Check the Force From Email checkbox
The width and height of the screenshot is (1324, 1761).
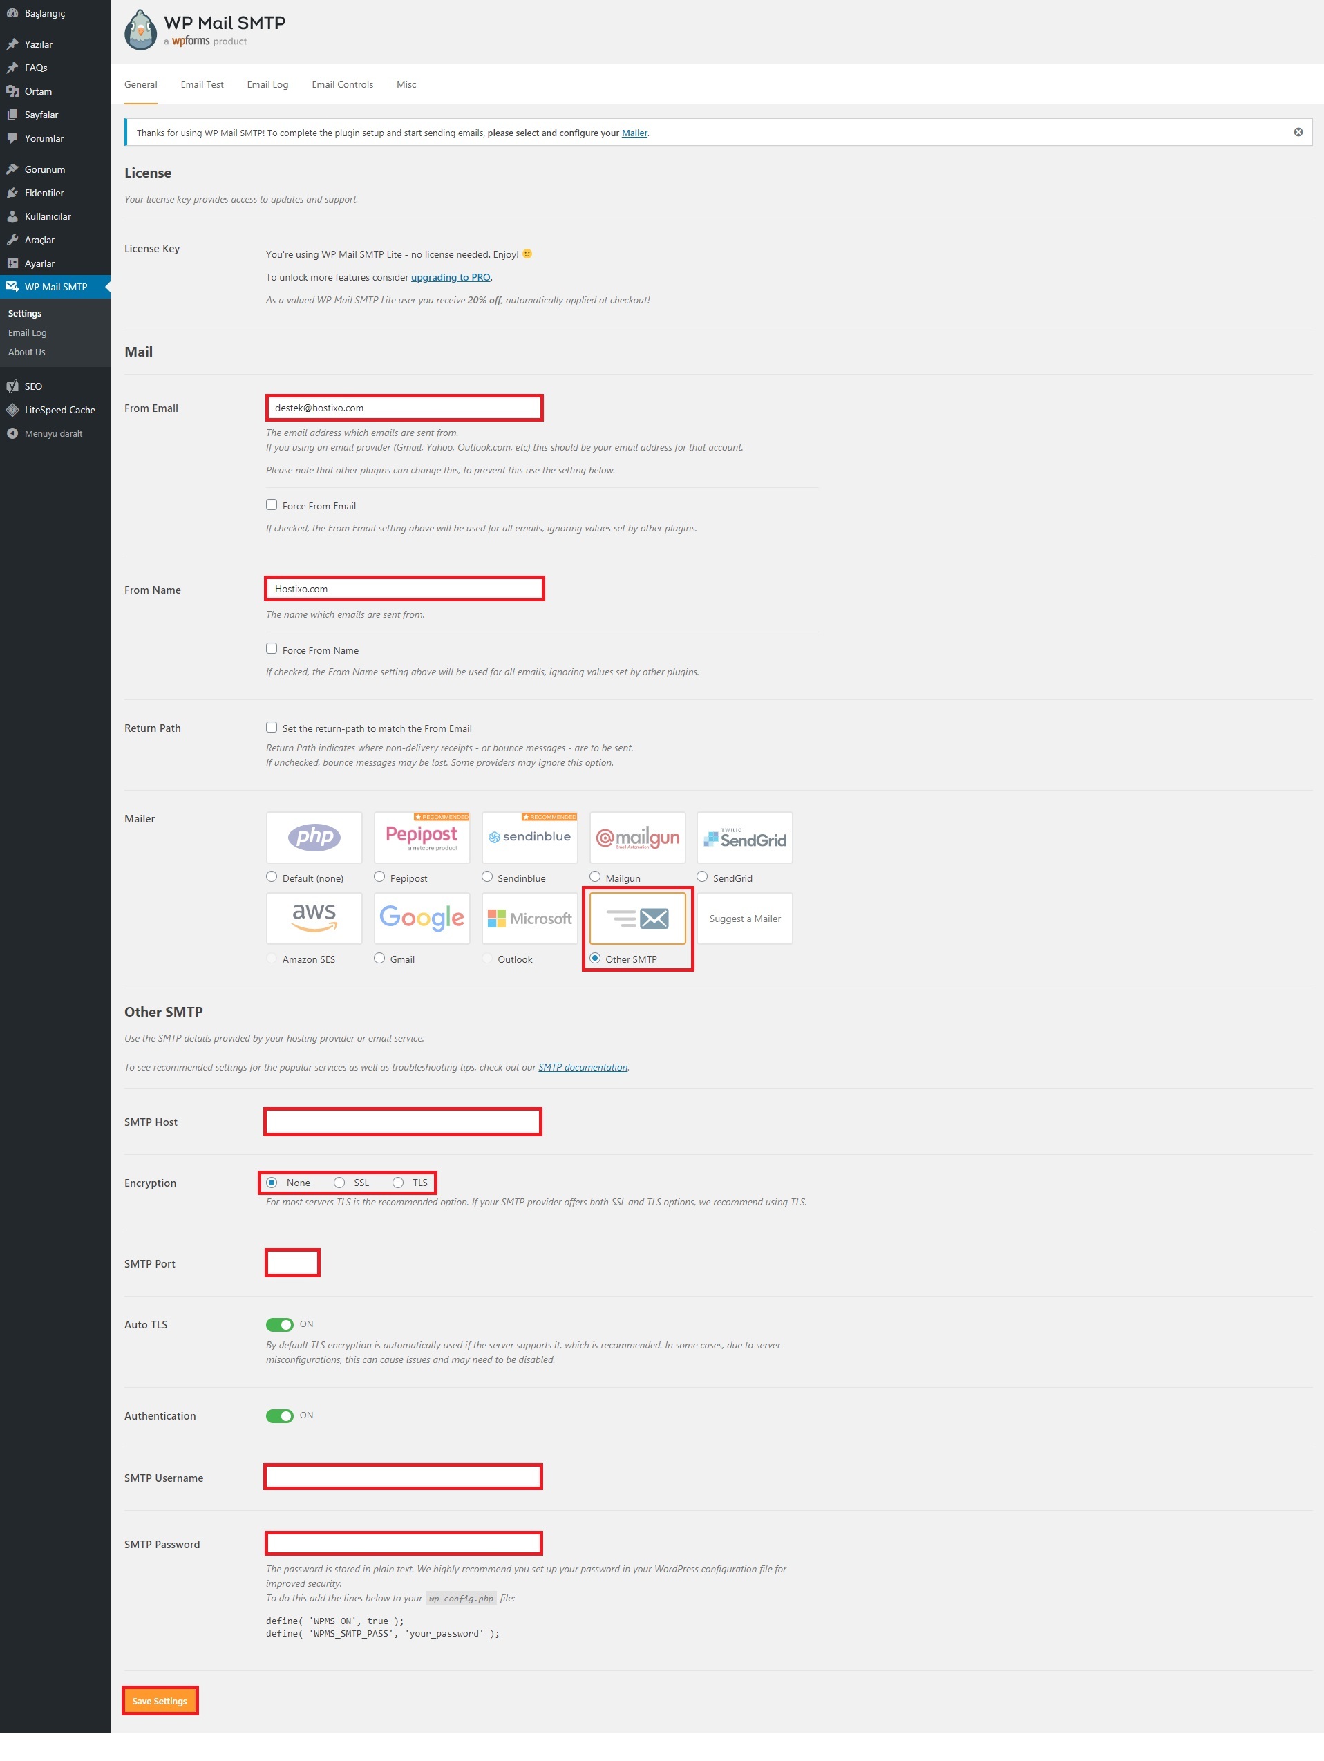pos(272,505)
